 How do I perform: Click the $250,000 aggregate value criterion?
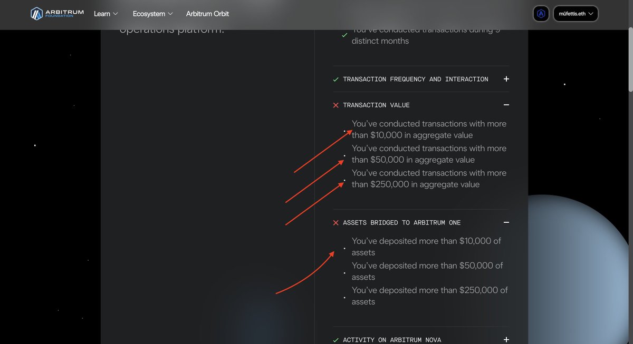coord(429,179)
